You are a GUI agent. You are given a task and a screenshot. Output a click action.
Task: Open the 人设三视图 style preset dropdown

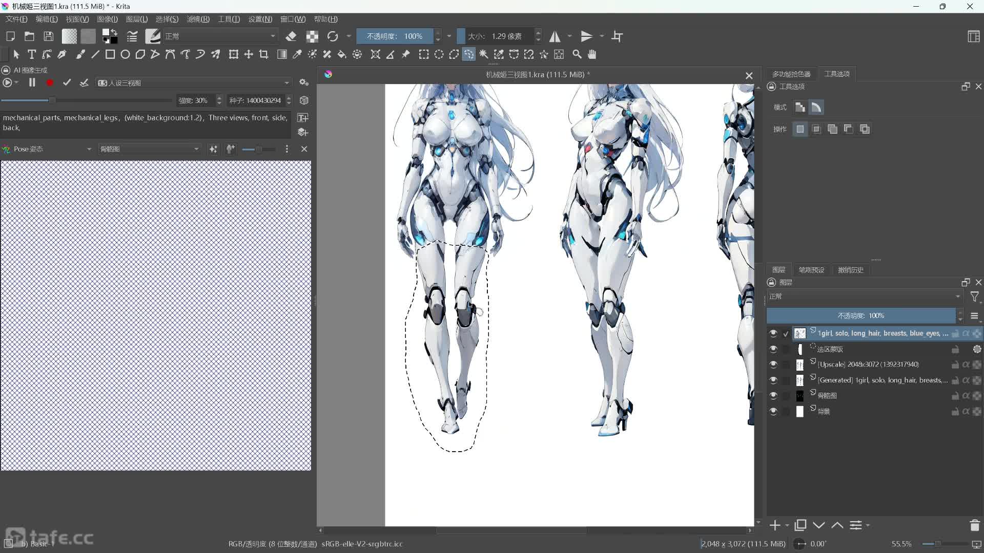coord(194,83)
